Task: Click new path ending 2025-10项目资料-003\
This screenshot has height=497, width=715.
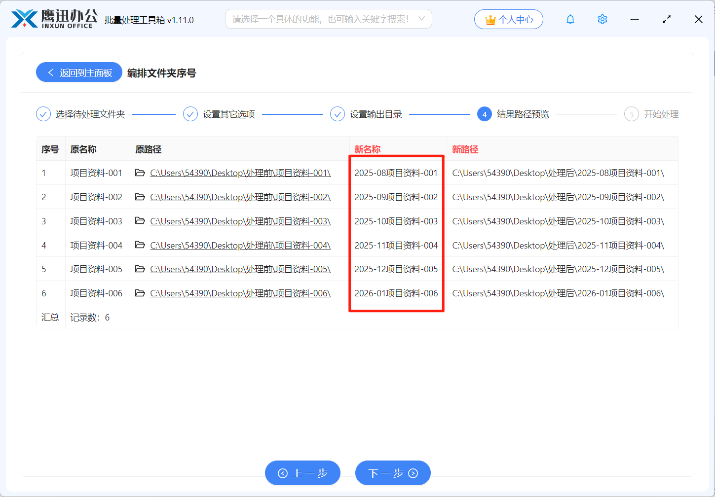Action: pos(558,221)
